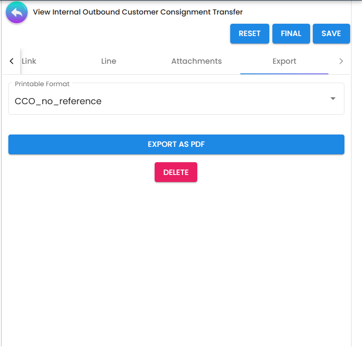Screen dimensions: 362x364
Task: Click the Printable Format field label
Action: (x=42, y=84)
